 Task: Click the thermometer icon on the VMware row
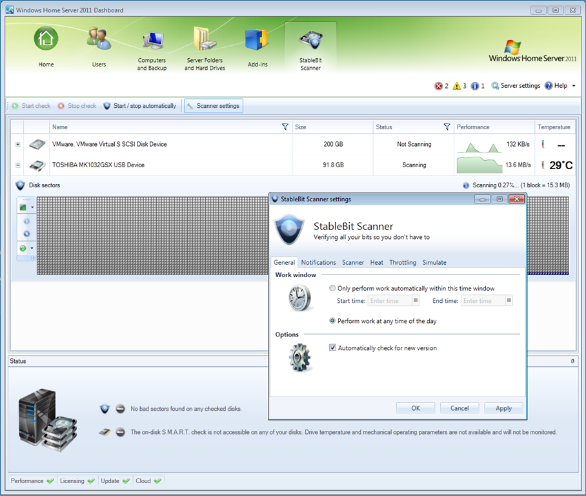[x=543, y=144]
